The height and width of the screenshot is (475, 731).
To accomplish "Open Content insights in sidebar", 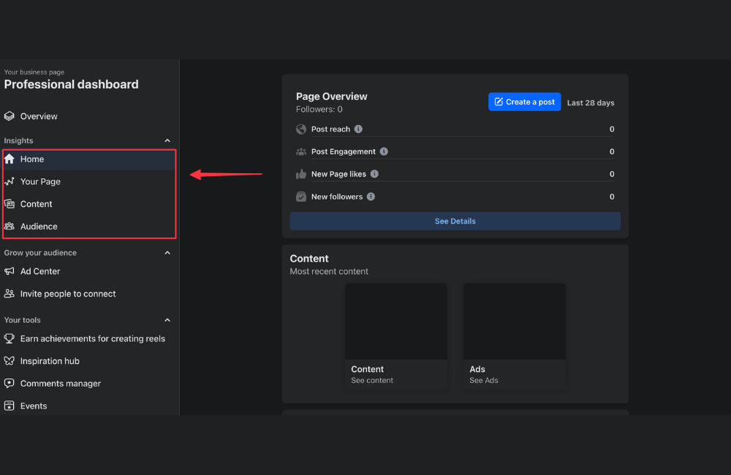I will point(37,204).
